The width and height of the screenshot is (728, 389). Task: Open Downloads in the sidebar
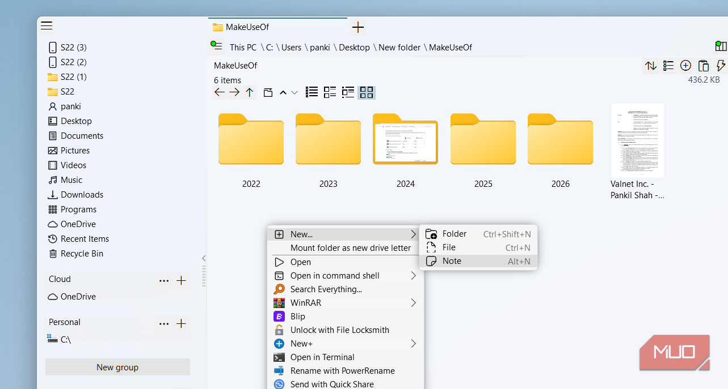[x=75, y=195]
